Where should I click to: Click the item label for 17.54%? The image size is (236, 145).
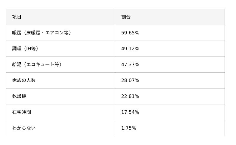coord(22,112)
